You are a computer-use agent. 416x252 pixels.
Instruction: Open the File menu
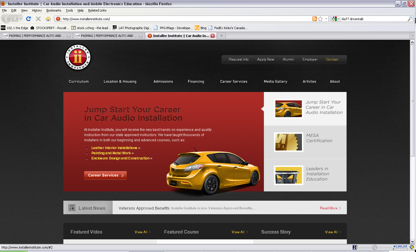[4, 10]
